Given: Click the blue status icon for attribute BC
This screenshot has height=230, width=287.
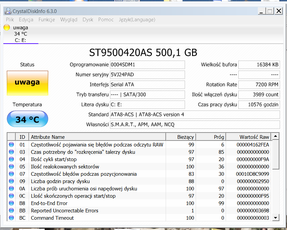Looking at the screenshot, I should point(11,218).
